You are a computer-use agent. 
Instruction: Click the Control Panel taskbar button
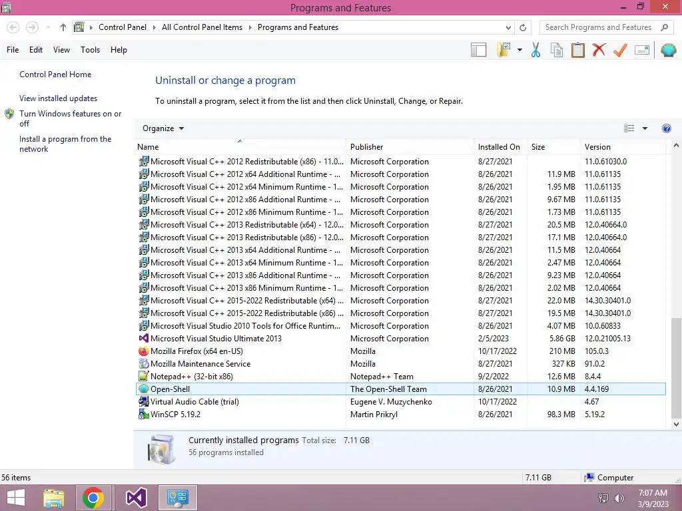177,498
